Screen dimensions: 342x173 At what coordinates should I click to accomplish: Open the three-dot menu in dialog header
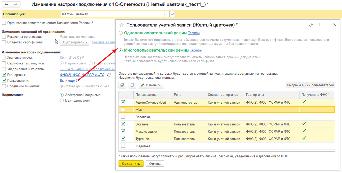pos(319,25)
